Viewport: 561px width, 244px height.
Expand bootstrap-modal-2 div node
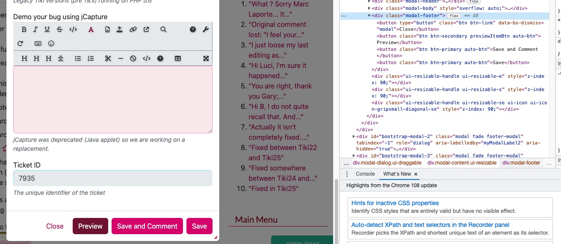[x=354, y=136]
